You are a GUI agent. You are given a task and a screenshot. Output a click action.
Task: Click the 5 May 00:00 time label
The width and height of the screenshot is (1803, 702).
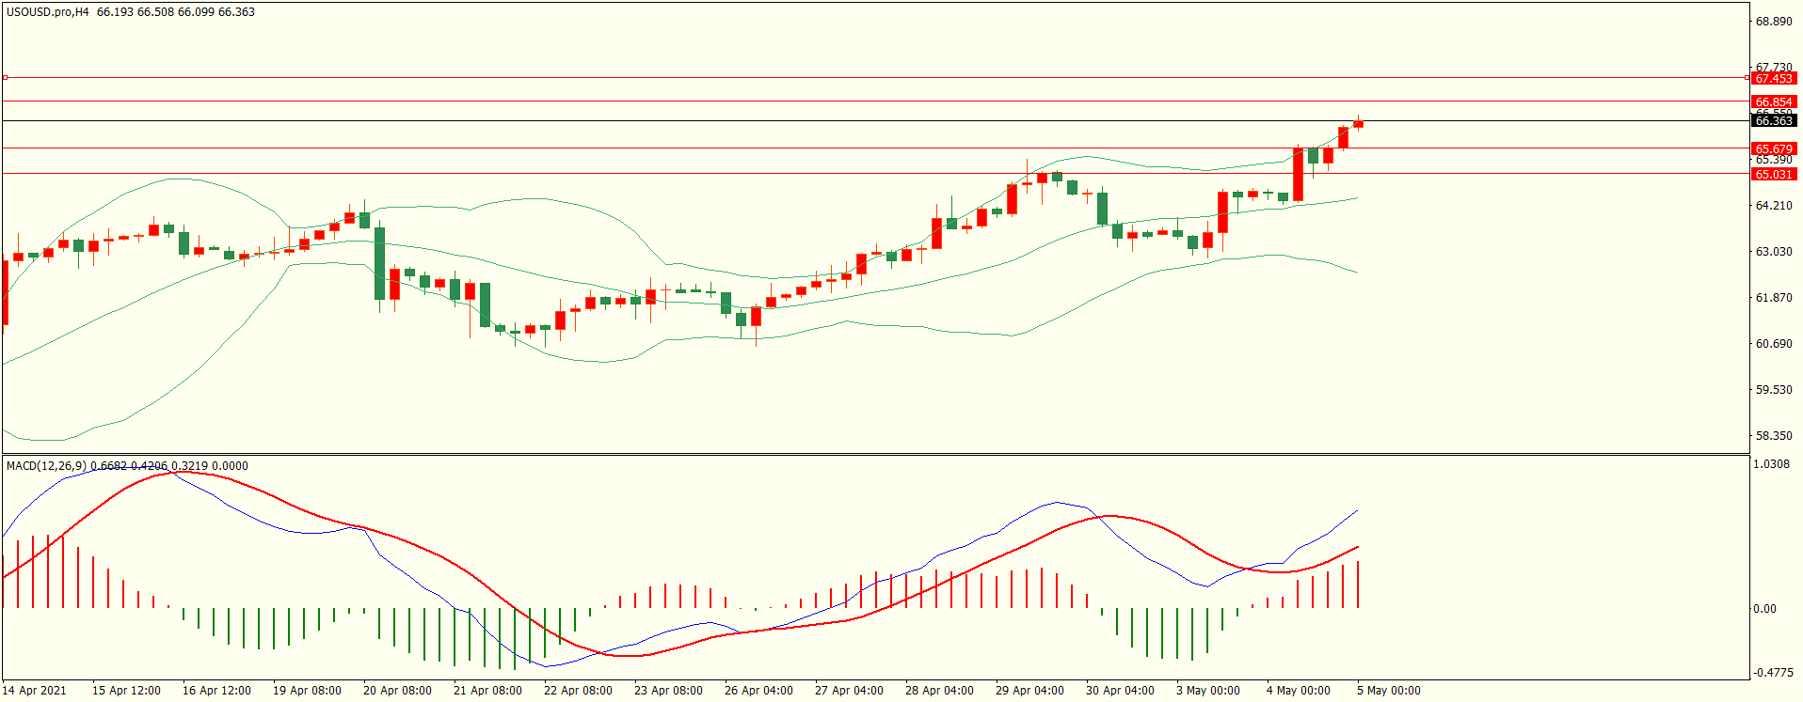tap(1388, 691)
